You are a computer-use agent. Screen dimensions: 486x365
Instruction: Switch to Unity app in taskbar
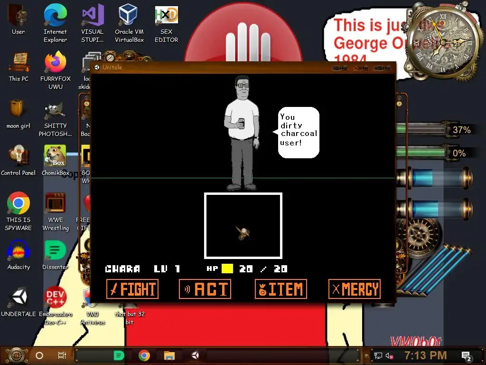[x=195, y=355]
